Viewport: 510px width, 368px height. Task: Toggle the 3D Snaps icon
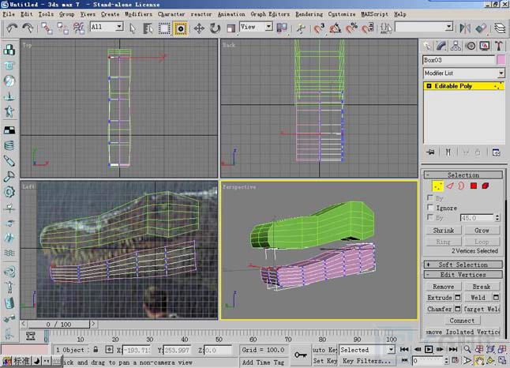tap(319, 28)
